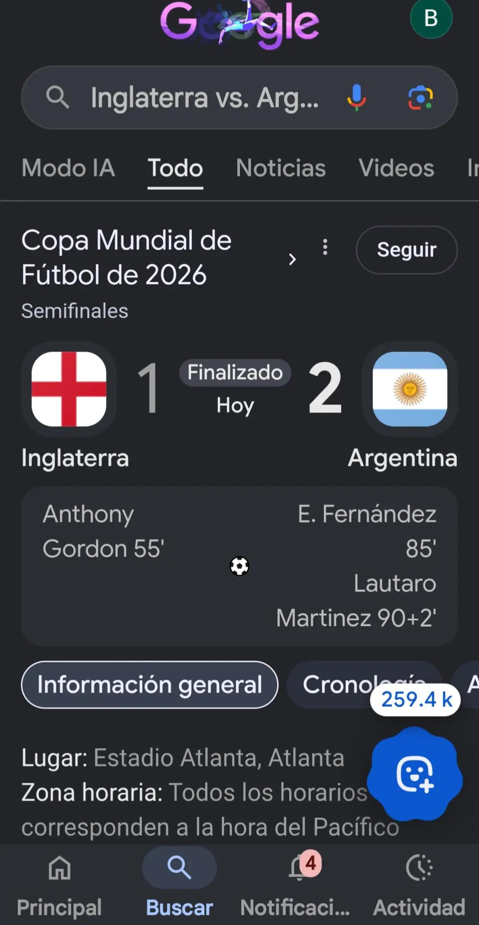Select the Información general chip
479x925 pixels.
(149, 684)
